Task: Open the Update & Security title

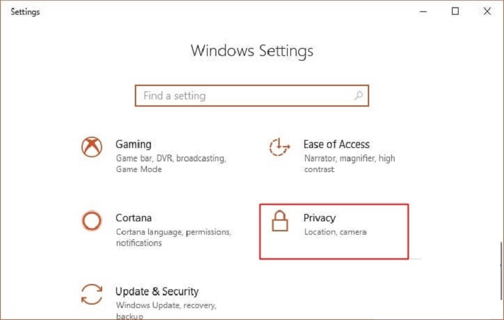Action: [x=157, y=291]
